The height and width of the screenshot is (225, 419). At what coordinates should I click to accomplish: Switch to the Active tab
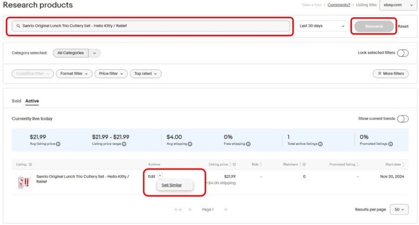point(32,101)
